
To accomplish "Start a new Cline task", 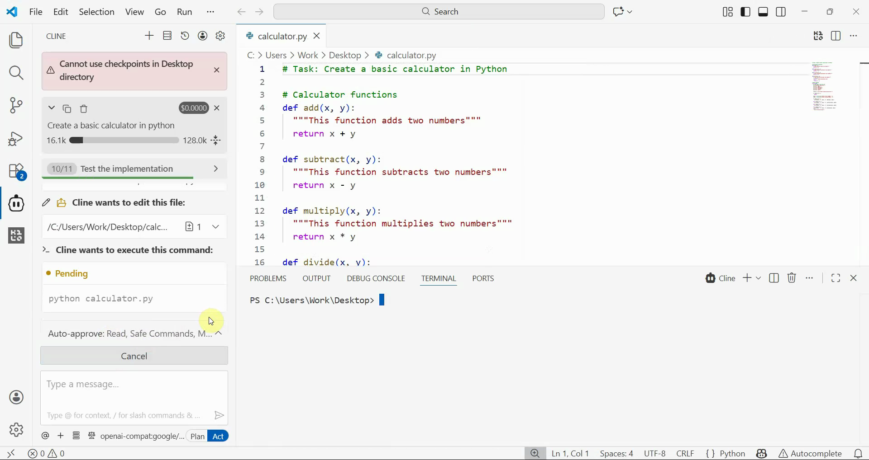I will click(x=149, y=36).
